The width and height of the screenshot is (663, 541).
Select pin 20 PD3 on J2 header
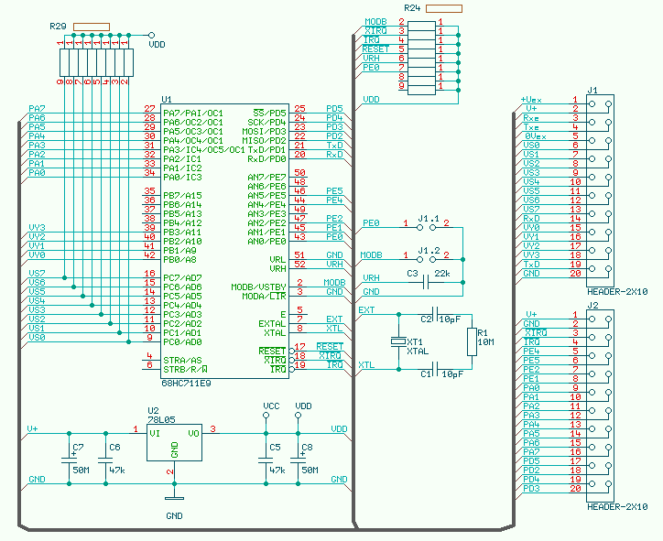[575, 488]
